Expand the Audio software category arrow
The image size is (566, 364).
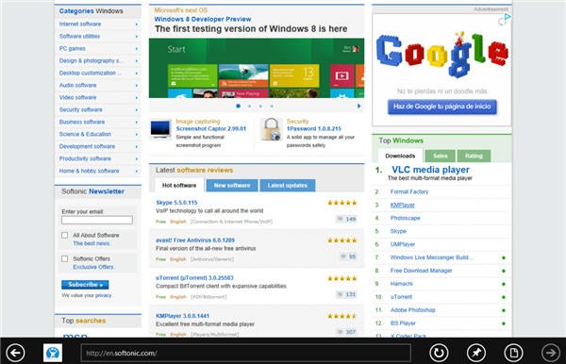click(137, 86)
